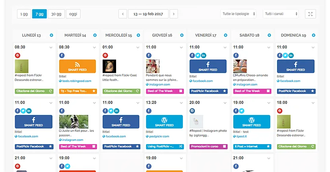
Task: Click Citazione del Giorno label on Lunedì 08:30
Action: pyautogui.click(x=34, y=91)
